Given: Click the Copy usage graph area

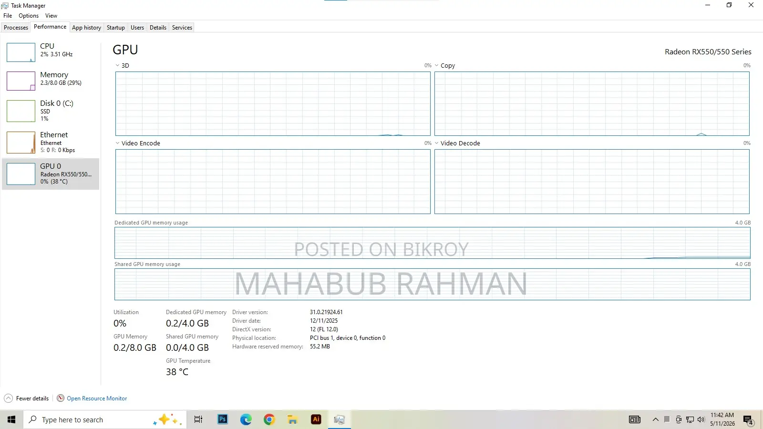Looking at the screenshot, I should tap(592, 104).
